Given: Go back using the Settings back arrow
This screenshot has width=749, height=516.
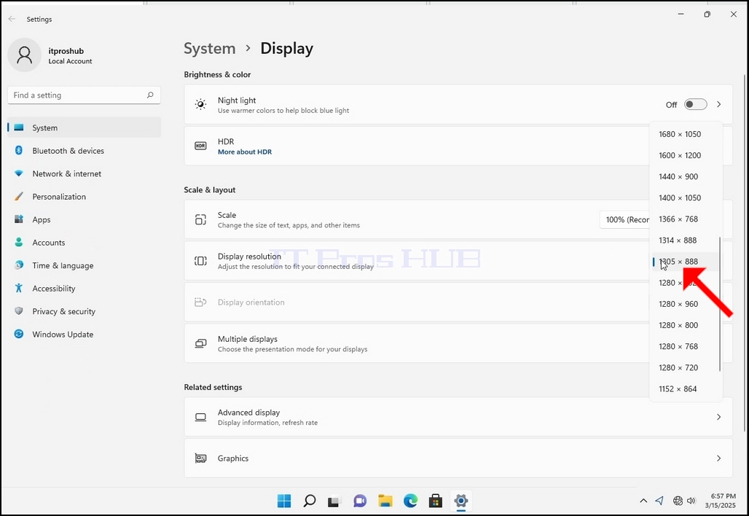Looking at the screenshot, I should point(12,19).
